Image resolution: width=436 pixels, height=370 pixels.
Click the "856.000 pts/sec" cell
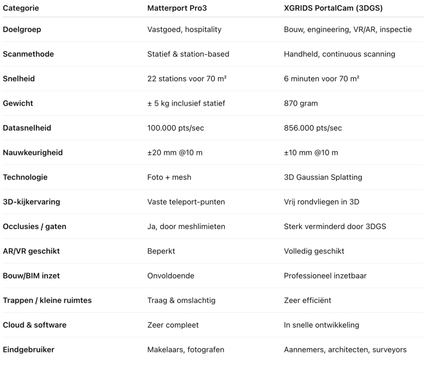click(x=313, y=128)
